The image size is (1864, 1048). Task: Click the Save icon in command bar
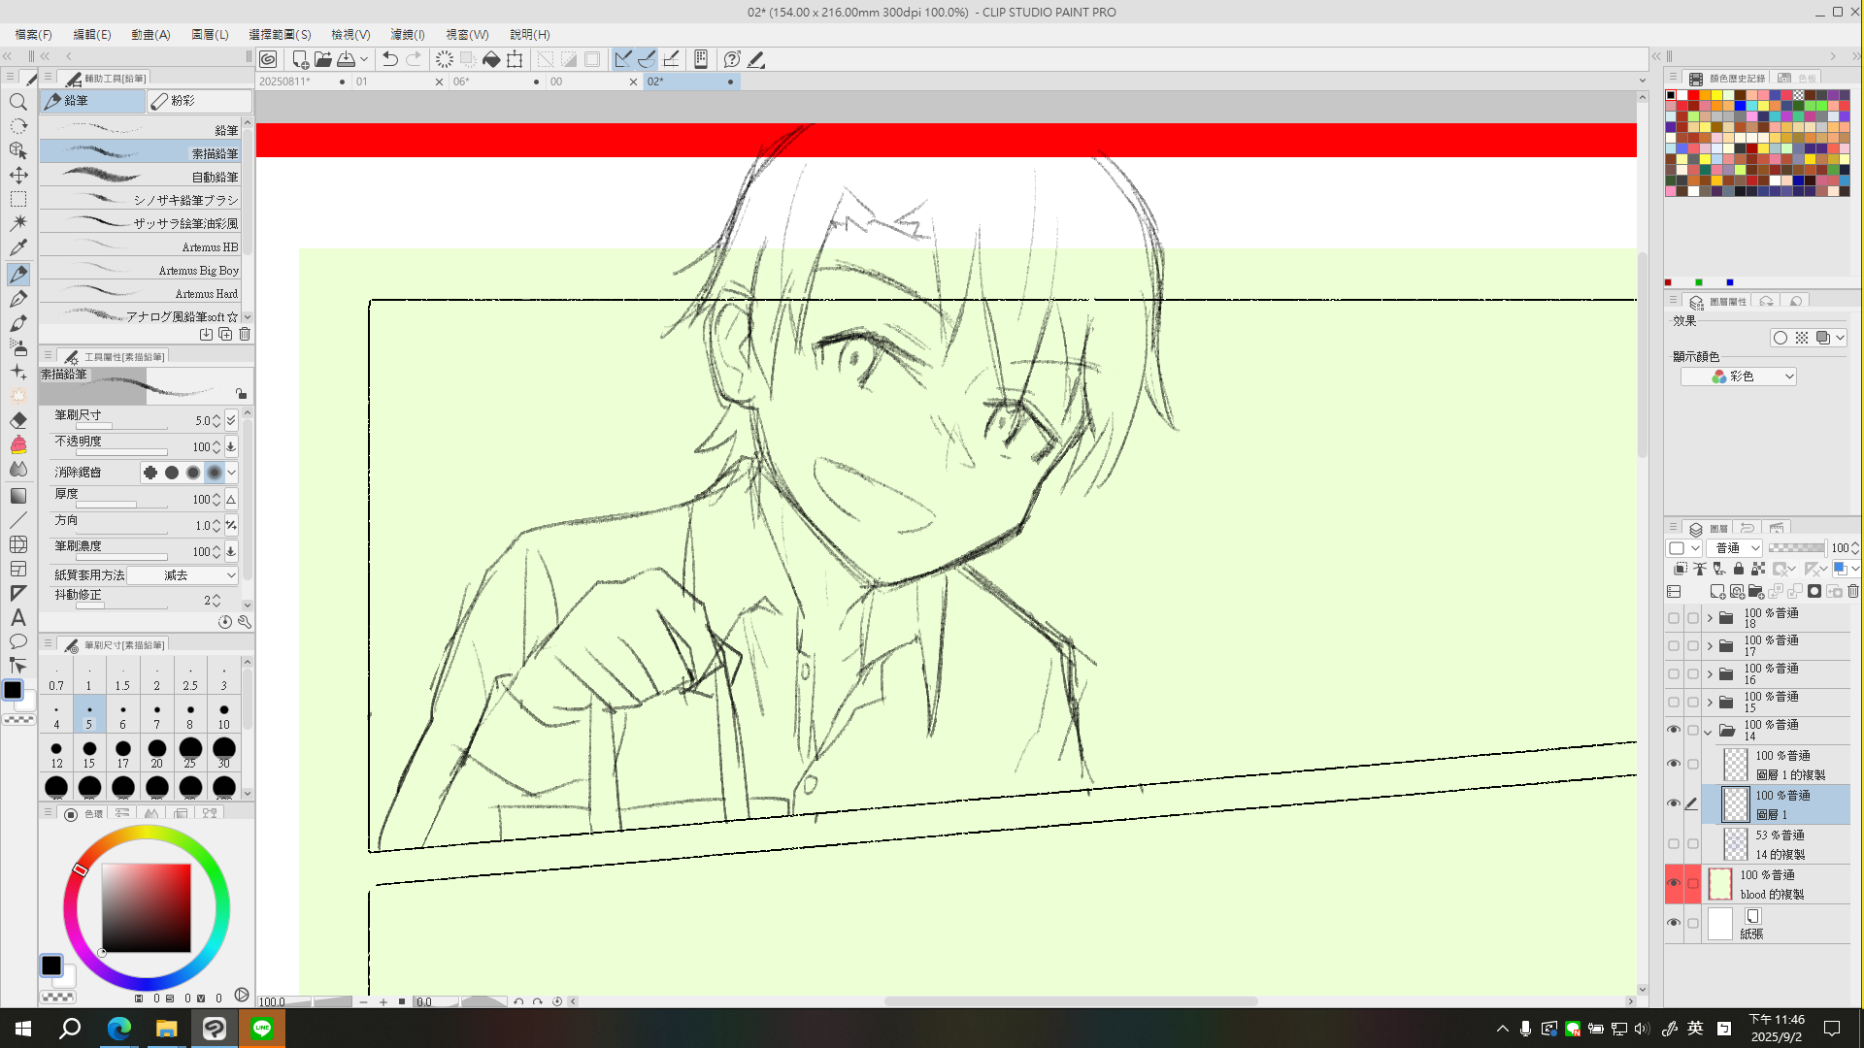[347, 59]
